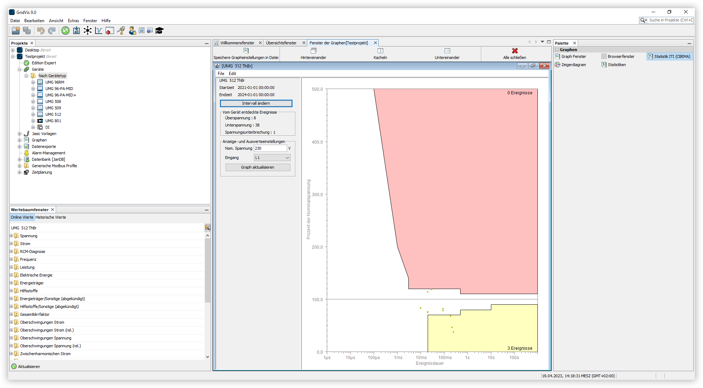Viewport: 703px width, 388px height.
Task: Expand the Spannung value folder
Action: 11,236
